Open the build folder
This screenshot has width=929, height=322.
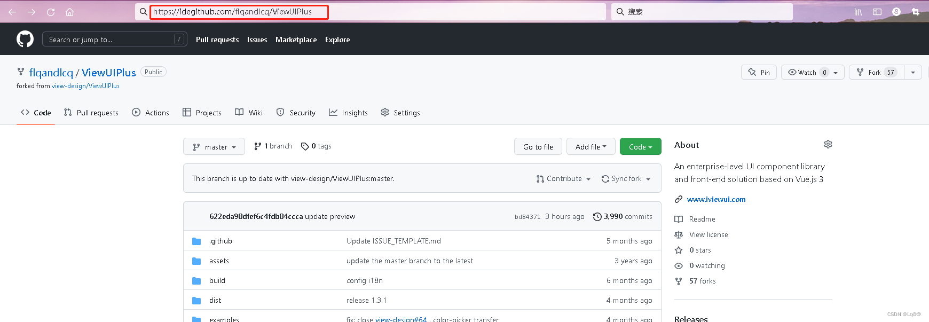(x=217, y=280)
